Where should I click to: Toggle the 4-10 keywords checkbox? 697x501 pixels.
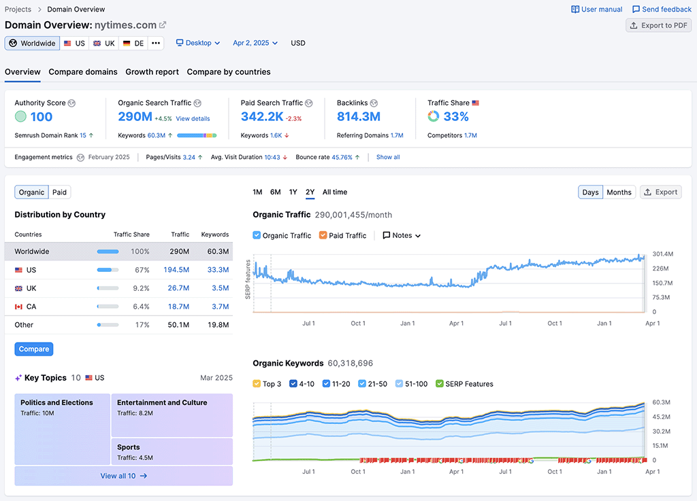coord(293,383)
